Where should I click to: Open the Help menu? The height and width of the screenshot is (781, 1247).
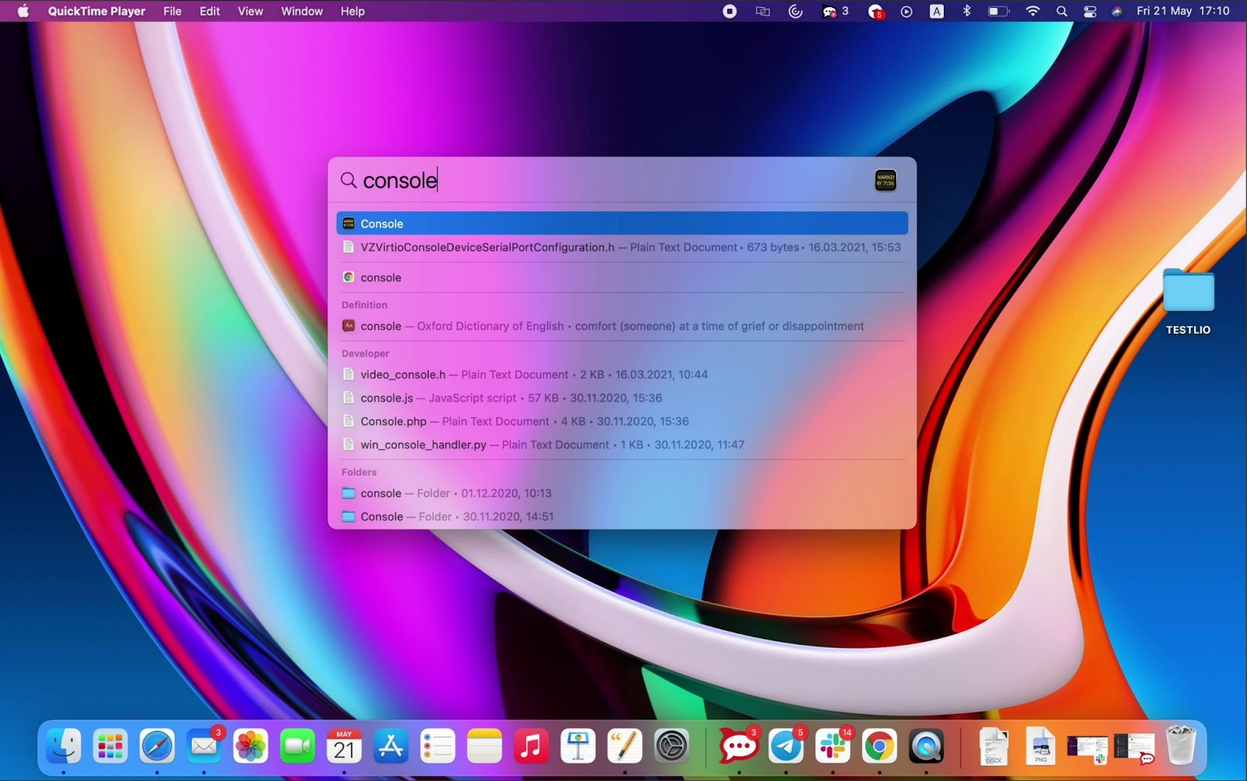tap(352, 11)
